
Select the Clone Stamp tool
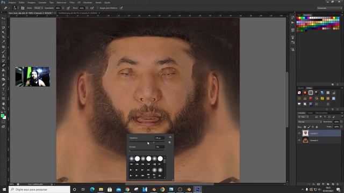point(3,56)
